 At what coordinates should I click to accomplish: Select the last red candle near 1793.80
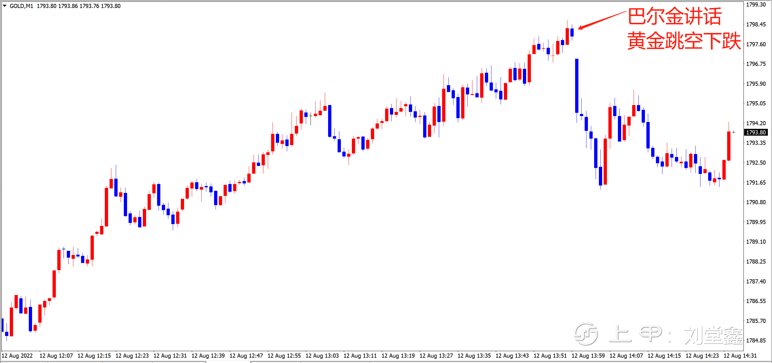point(729,146)
